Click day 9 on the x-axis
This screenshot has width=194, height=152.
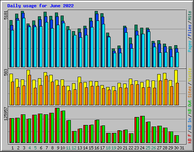point(58,148)
